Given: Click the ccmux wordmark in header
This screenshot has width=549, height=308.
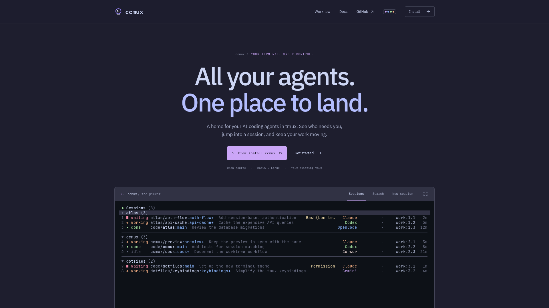Looking at the screenshot, I should [x=134, y=12].
